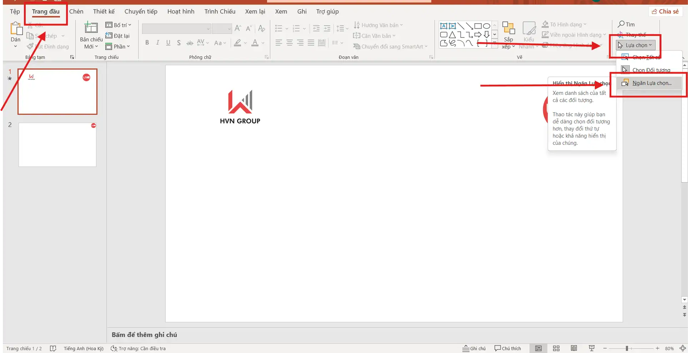Switch to the Chèn ribbon tab
The height and width of the screenshot is (353, 688).
[x=76, y=11]
